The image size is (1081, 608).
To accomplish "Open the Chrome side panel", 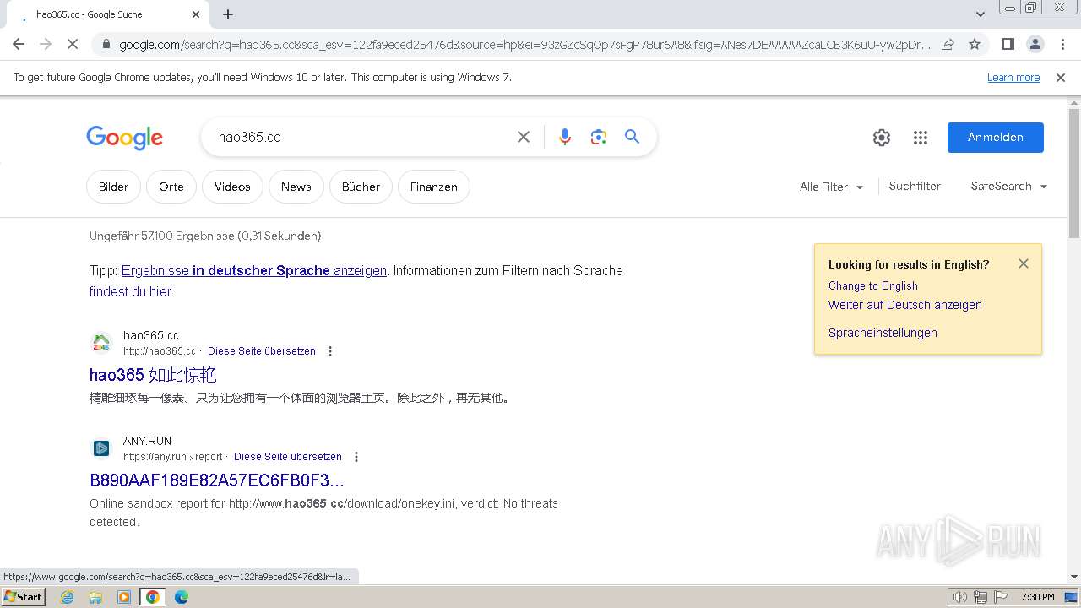I will point(1008,44).
